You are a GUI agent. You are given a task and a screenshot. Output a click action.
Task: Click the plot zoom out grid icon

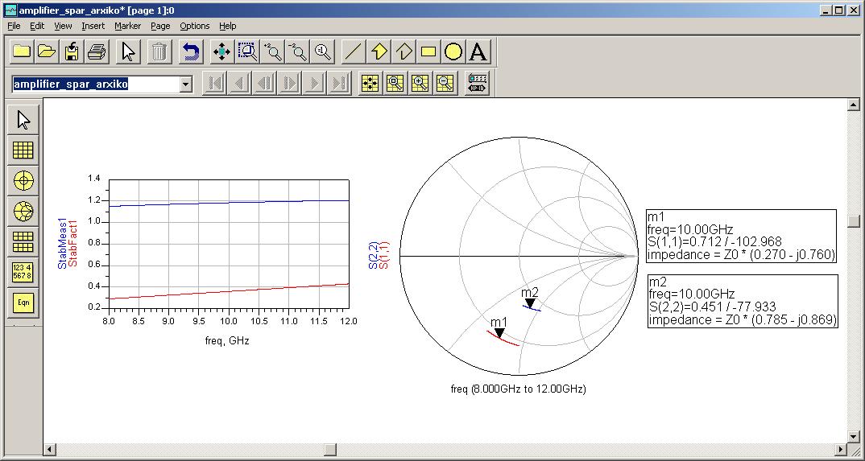[445, 84]
